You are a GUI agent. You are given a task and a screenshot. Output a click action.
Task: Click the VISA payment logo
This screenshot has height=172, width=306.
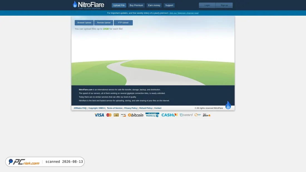click(99, 115)
